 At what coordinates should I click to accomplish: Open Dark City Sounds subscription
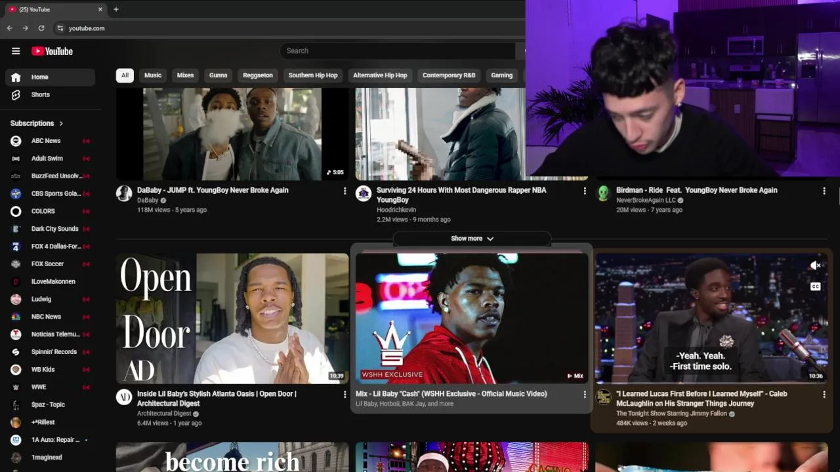tap(50, 229)
